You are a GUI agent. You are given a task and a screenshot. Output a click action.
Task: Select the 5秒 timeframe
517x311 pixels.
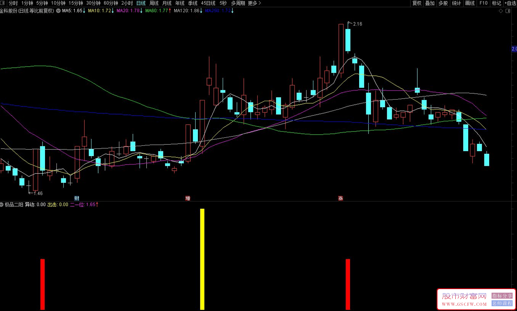click(223, 3)
